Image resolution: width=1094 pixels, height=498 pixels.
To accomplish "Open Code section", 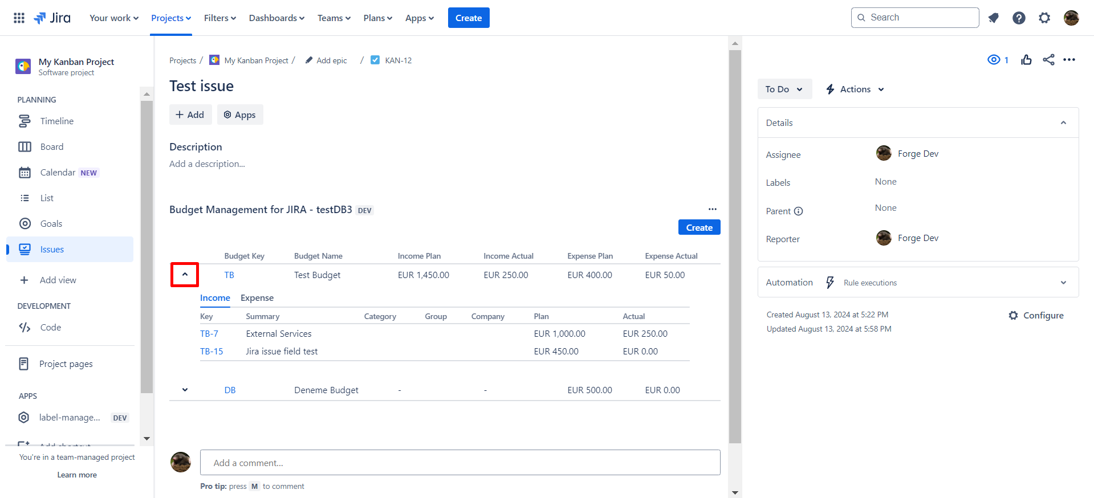I will (70, 327).
